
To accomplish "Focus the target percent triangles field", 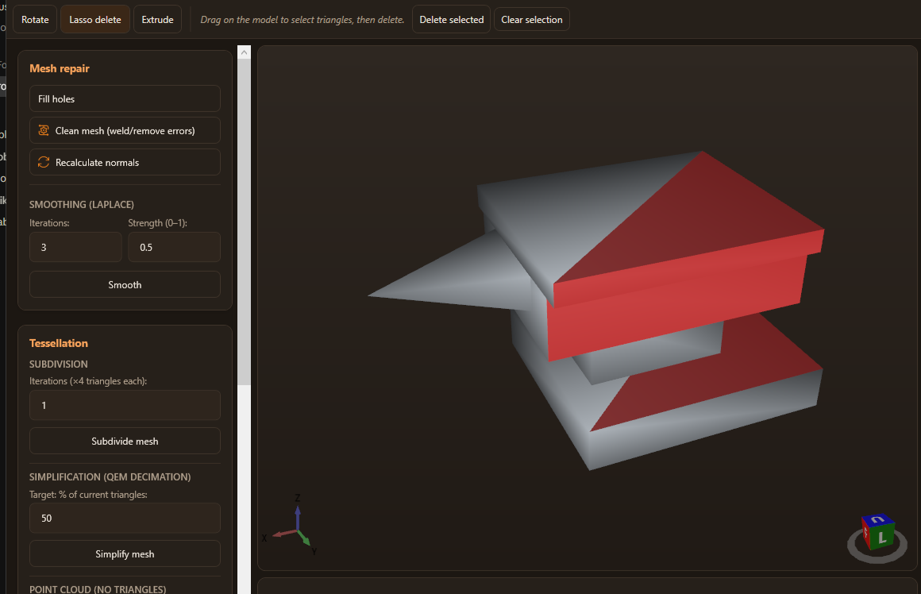I will (125, 518).
